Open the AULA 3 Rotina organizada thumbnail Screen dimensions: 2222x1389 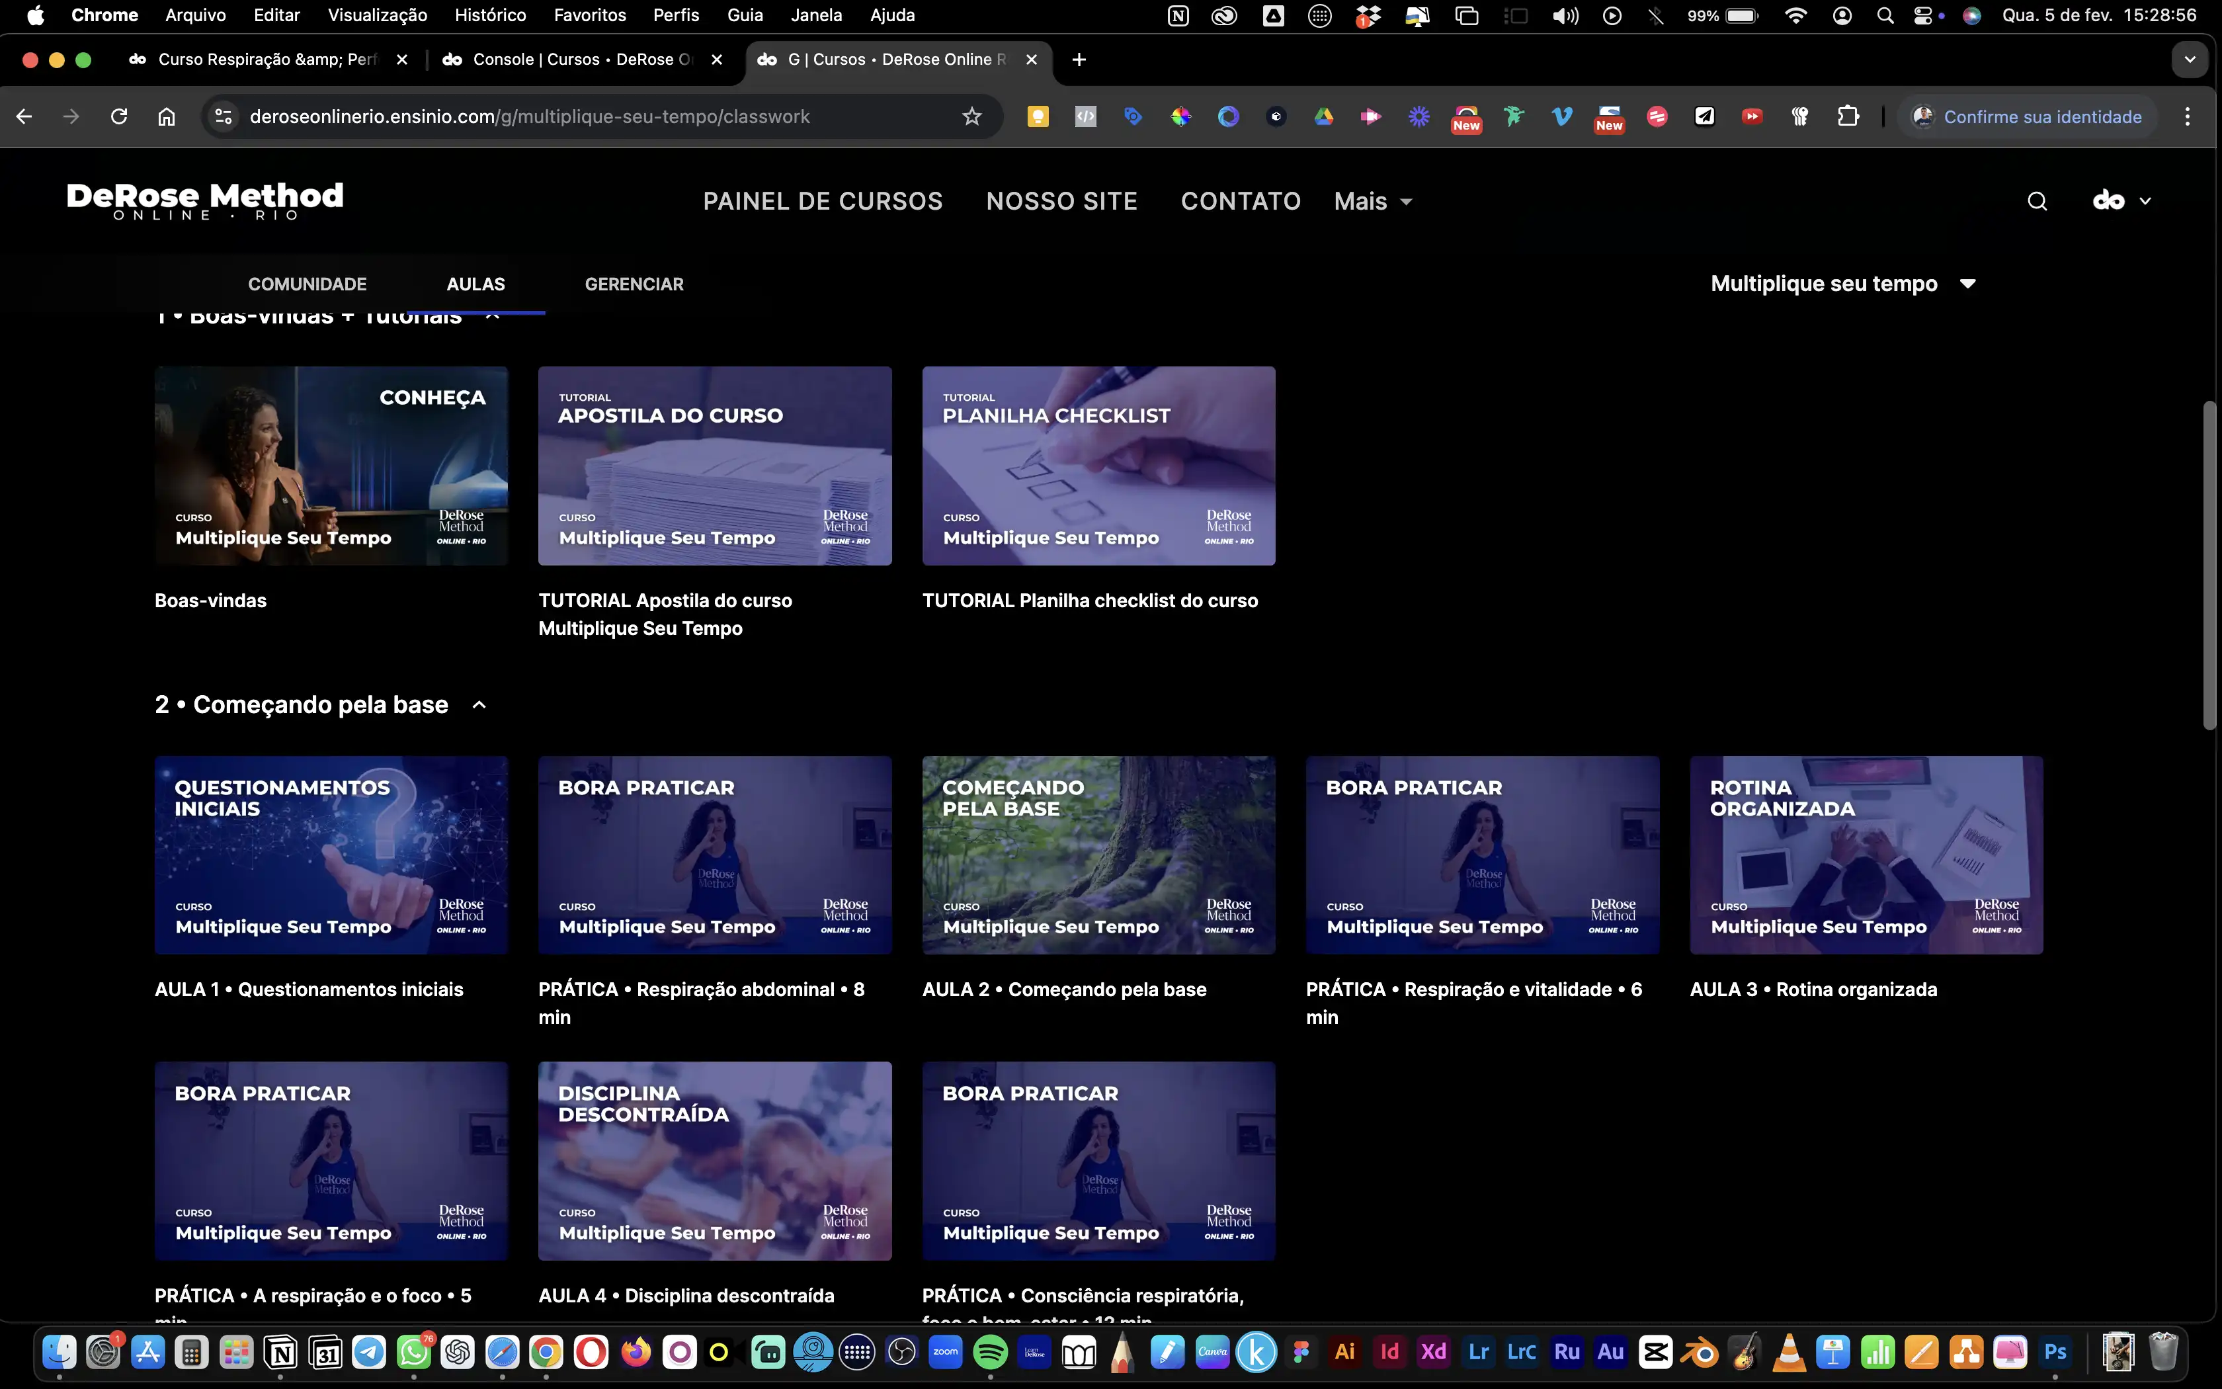1866,855
